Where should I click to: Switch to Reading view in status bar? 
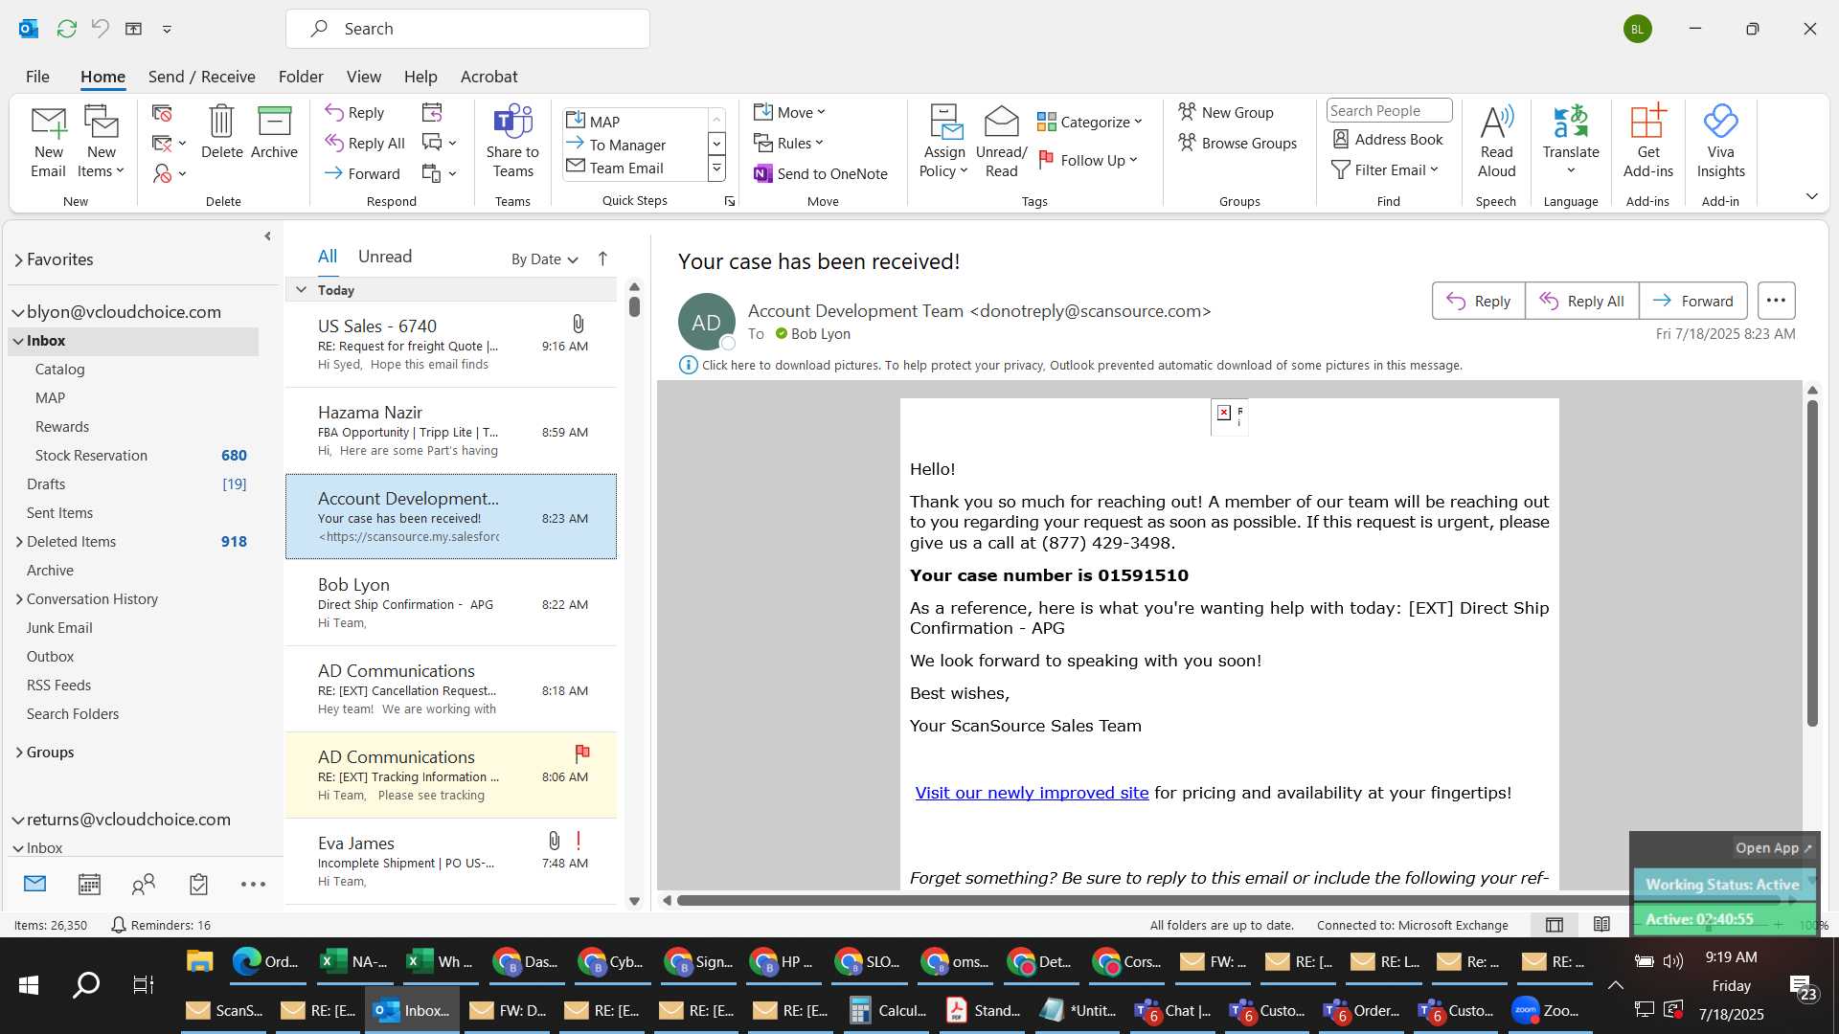1601,925
